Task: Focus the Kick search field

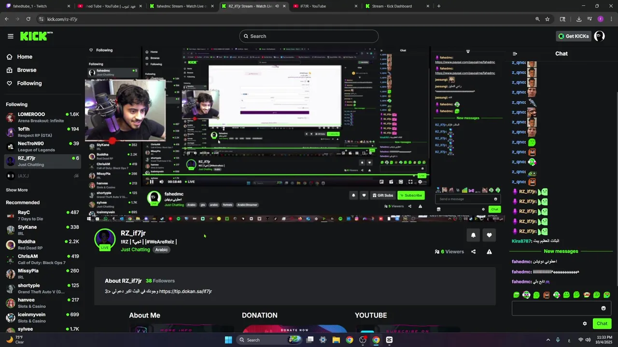Action: [x=309, y=36]
